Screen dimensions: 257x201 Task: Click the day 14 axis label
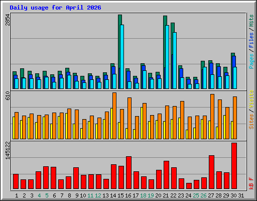pos(113,195)
